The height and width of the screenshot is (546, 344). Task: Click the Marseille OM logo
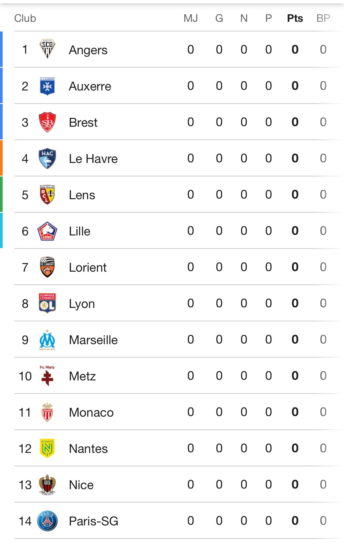click(x=47, y=340)
